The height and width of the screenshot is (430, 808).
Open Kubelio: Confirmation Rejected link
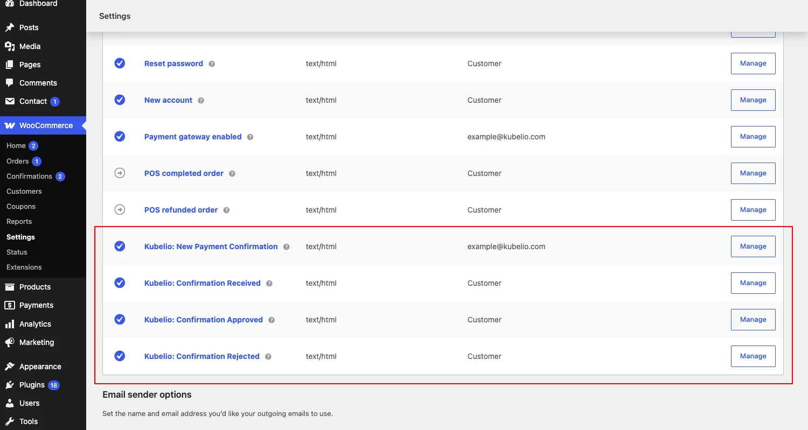click(x=202, y=356)
